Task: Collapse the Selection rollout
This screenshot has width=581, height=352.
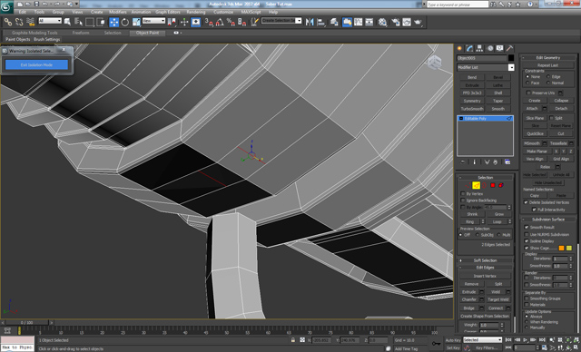Action: (x=485, y=178)
